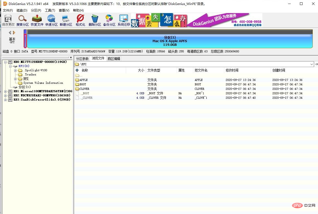Select 分区(1) in the disk tree

pos(24,87)
